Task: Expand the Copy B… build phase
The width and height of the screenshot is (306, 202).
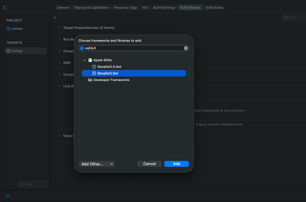Action: [x=59, y=136]
